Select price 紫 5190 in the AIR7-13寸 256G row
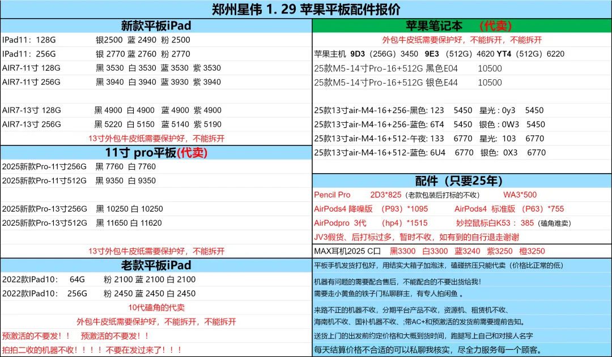This screenshot has height=357, width=612. point(207,124)
